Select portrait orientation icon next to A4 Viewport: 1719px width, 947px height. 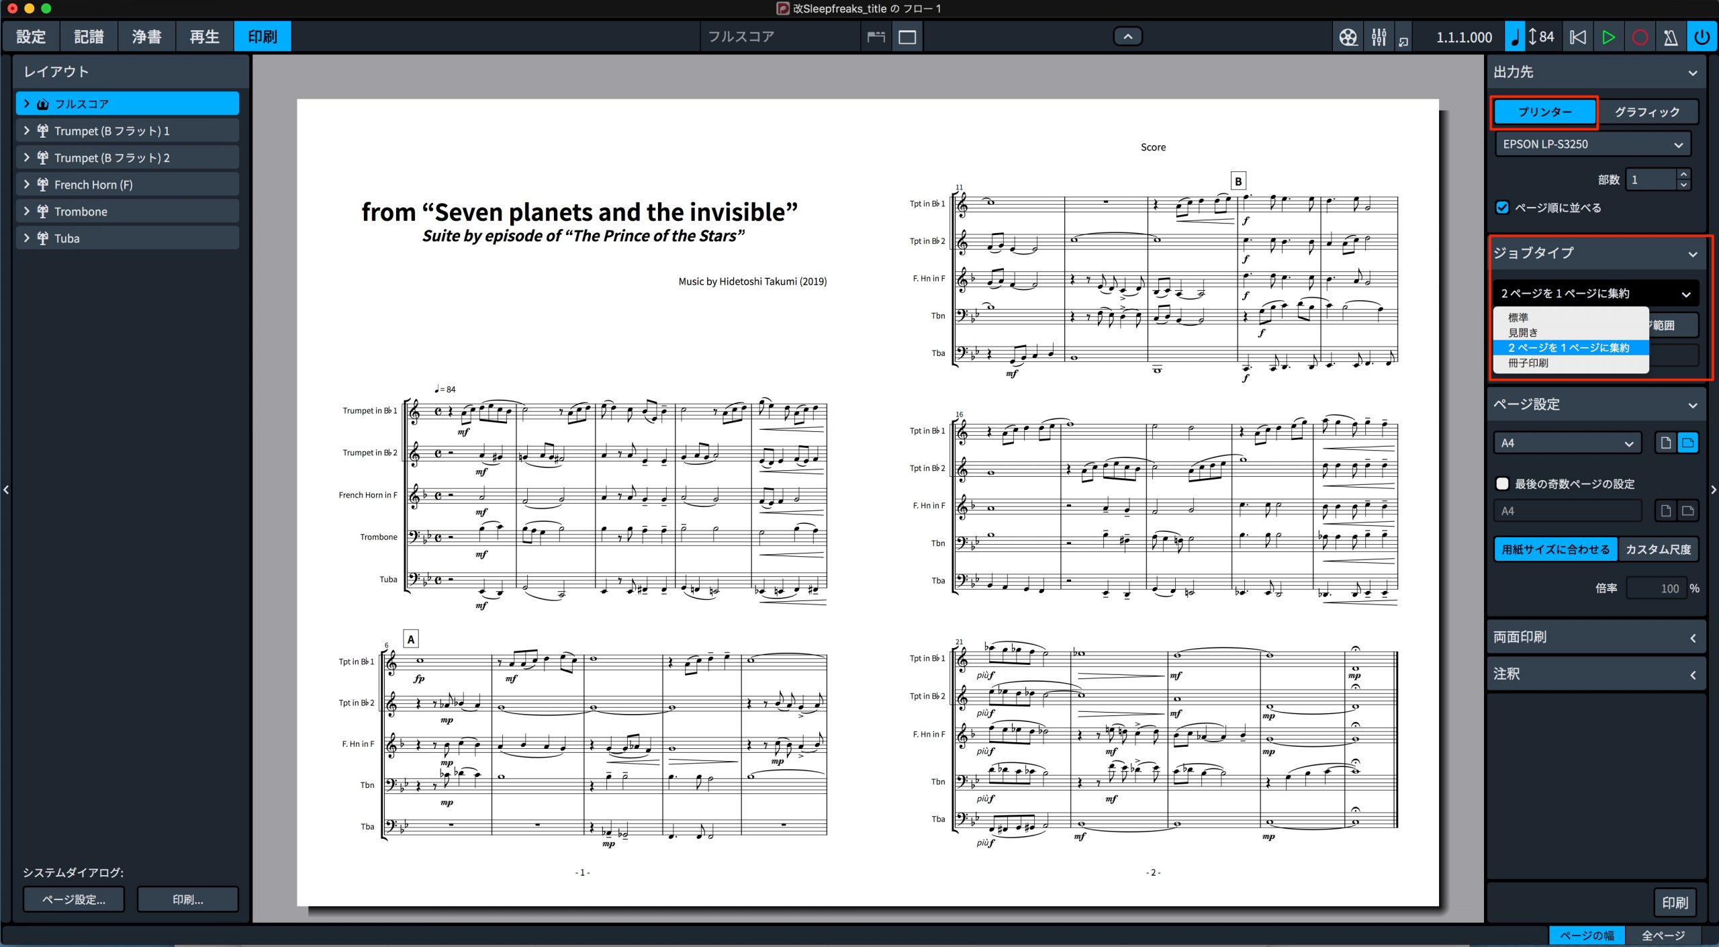(x=1665, y=443)
